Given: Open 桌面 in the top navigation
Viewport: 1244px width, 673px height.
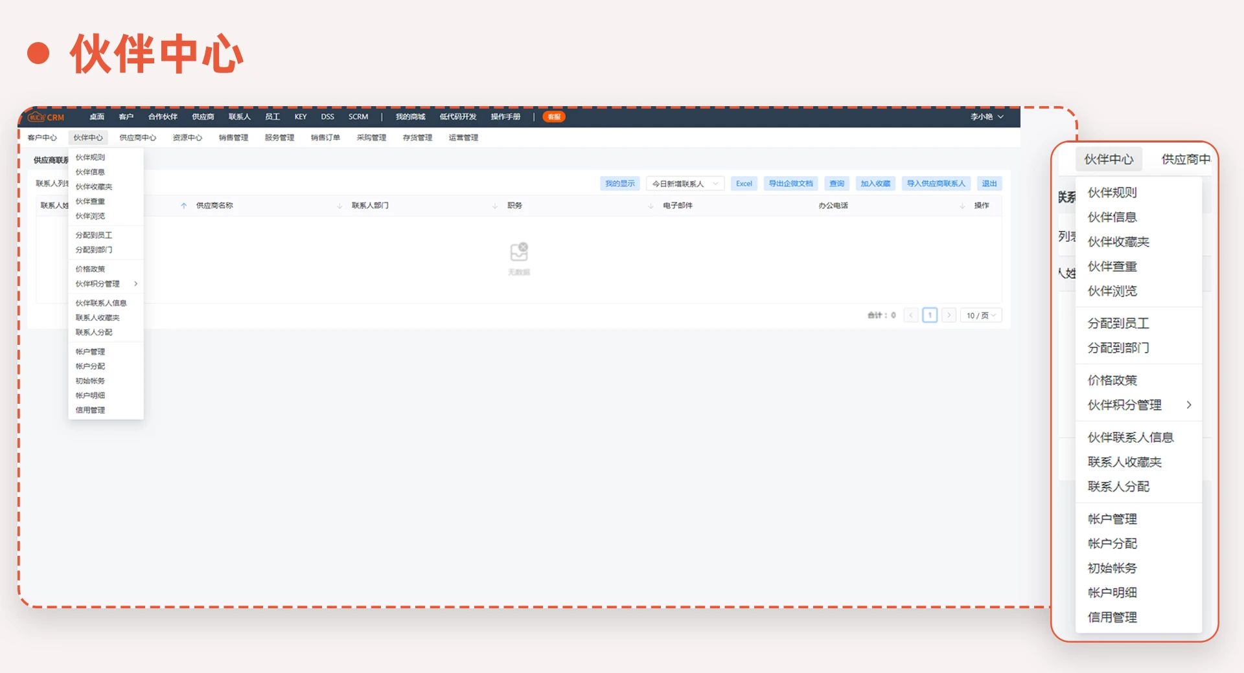Looking at the screenshot, I should [x=97, y=117].
